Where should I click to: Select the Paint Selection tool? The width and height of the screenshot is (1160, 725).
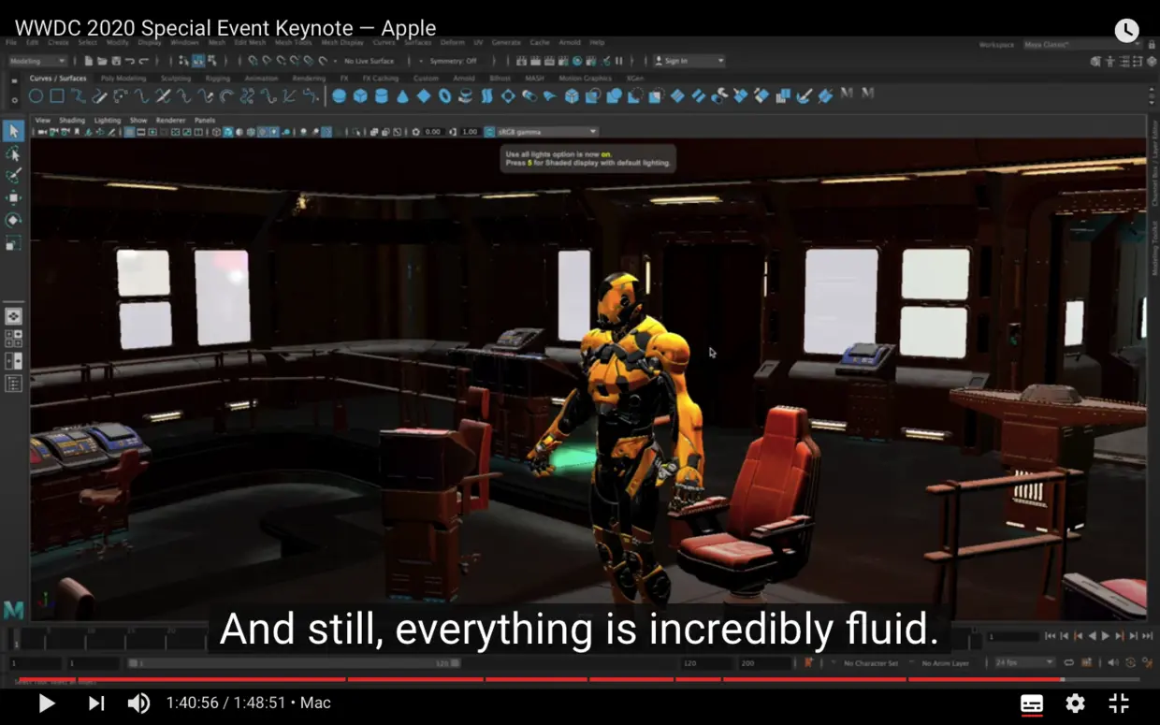click(x=13, y=176)
